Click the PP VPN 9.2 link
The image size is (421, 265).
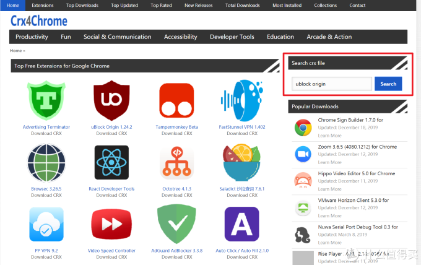(x=46, y=251)
